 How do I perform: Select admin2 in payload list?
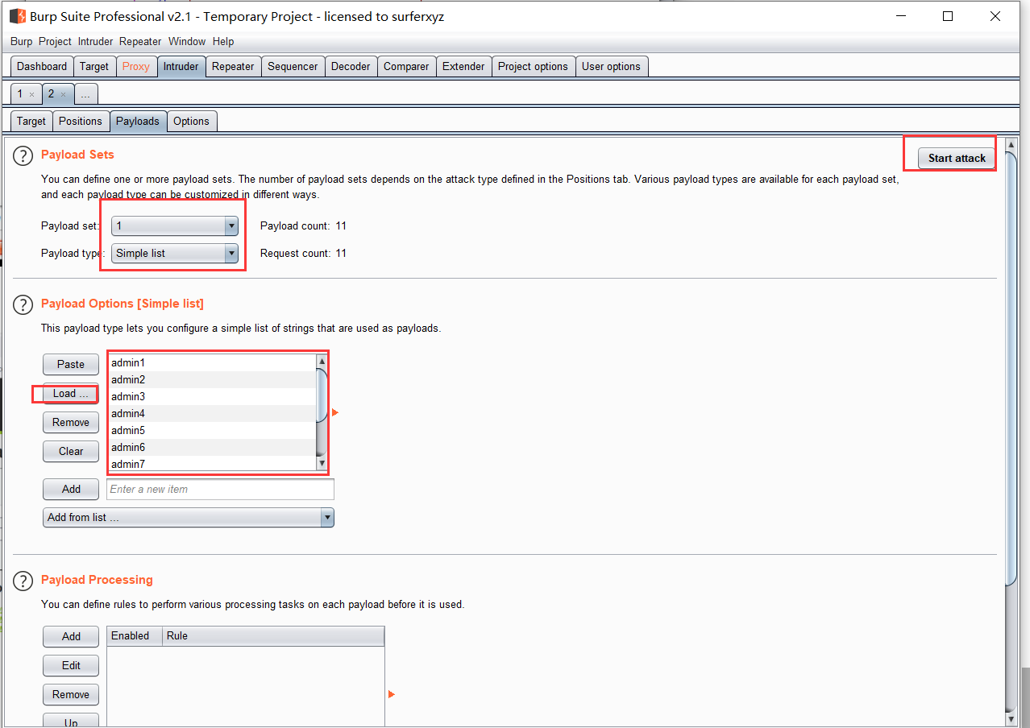click(212, 380)
